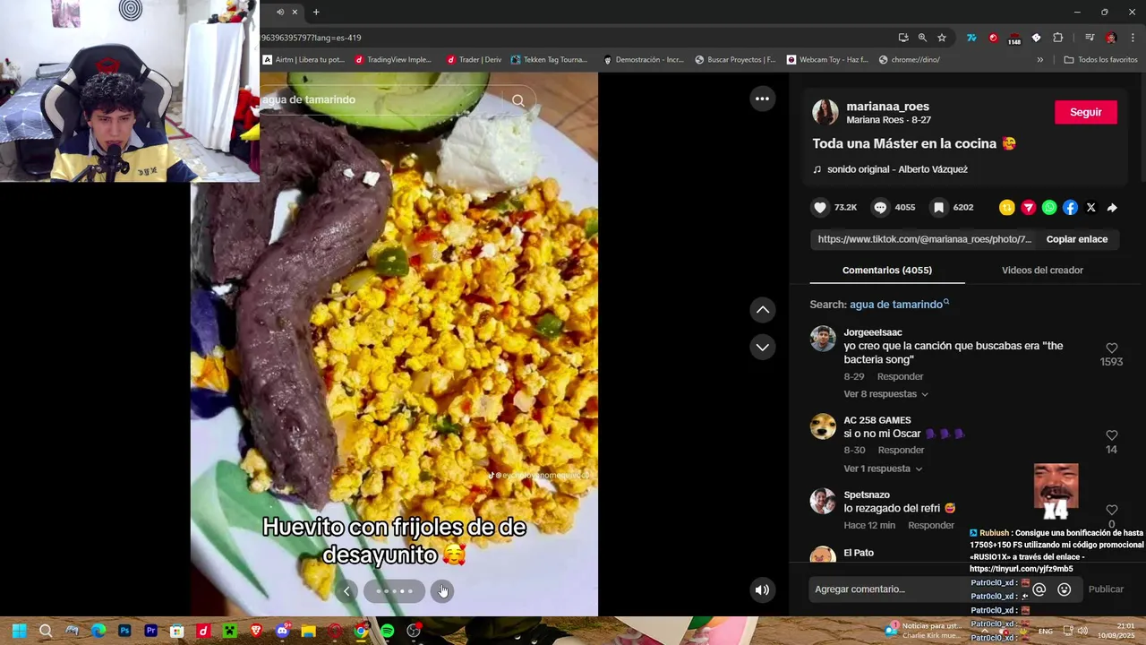This screenshot has width=1146, height=645.
Task: Bookmark this page with the star icon
Action: pyautogui.click(x=942, y=38)
